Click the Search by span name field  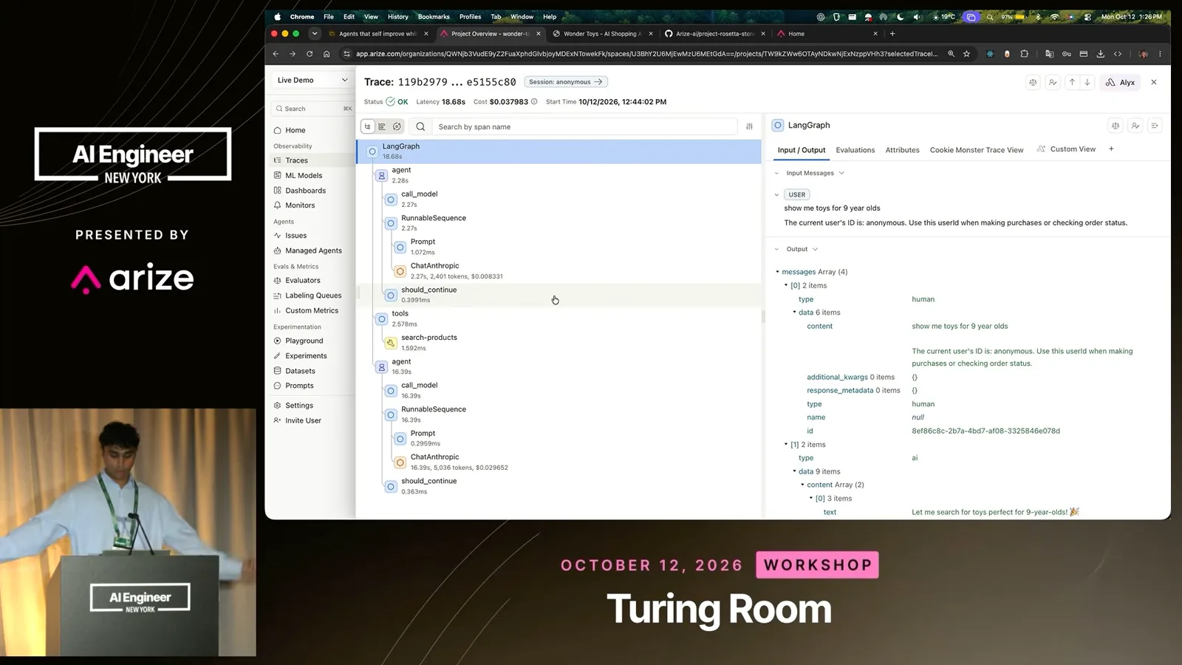tap(584, 127)
